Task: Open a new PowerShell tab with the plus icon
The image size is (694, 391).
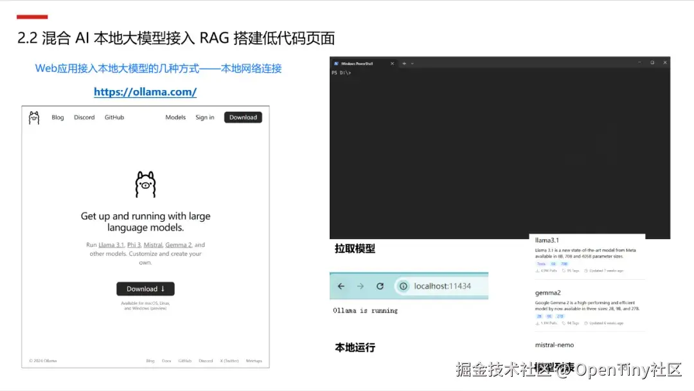Action: 405,63
